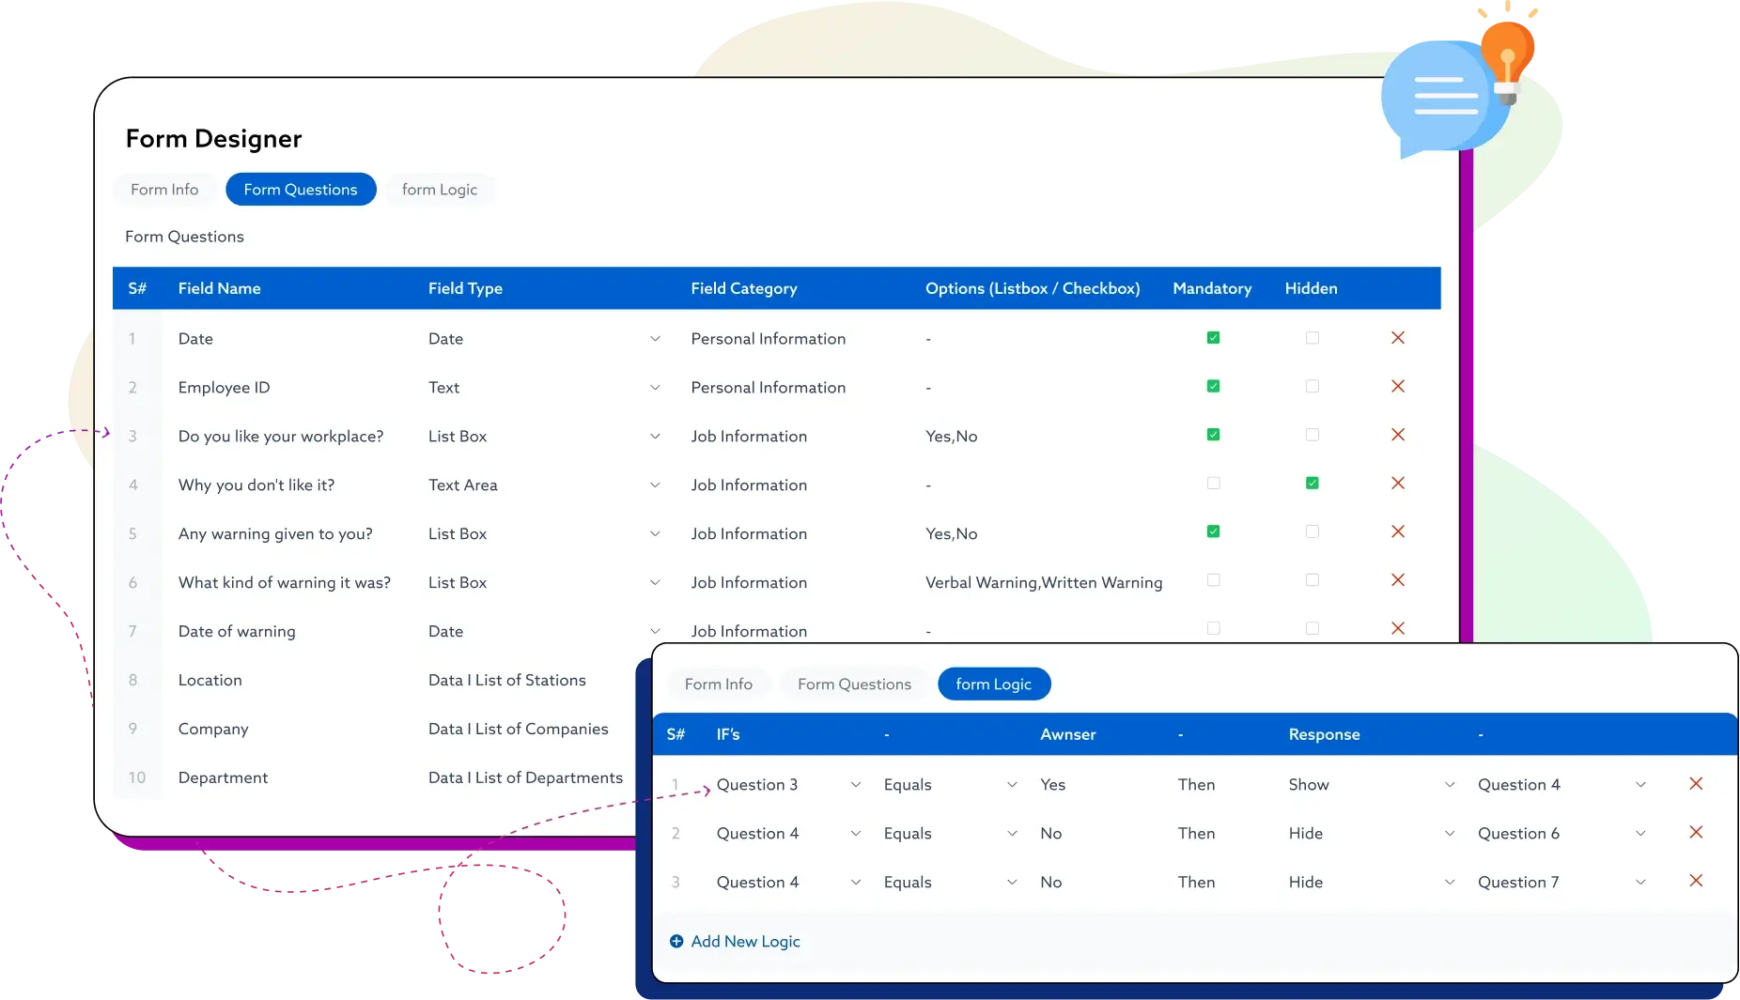Delete 'Do you like your workplace?' row

[x=1397, y=435]
